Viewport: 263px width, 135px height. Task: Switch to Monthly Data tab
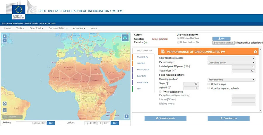pos(143,70)
